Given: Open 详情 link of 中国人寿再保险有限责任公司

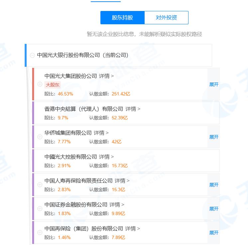Looking at the screenshot, I should click(122, 181).
